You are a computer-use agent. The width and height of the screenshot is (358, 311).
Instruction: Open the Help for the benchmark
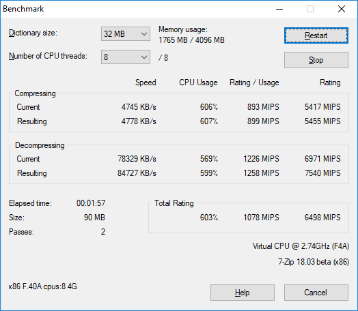[243, 293]
